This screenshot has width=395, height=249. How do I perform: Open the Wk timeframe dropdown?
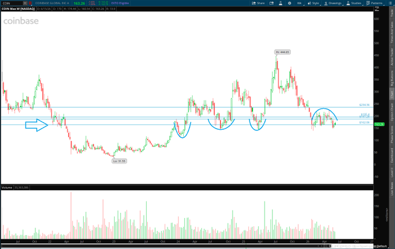point(300,3)
